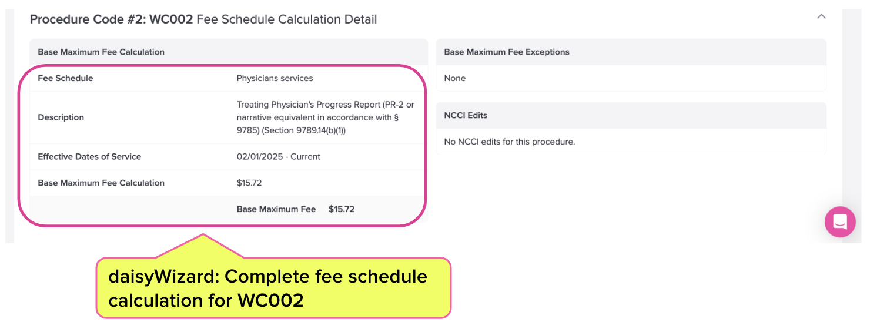Click the Base Maximum Fee Exceptions header
This screenshot has height=329, width=870.
(x=507, y=52)
